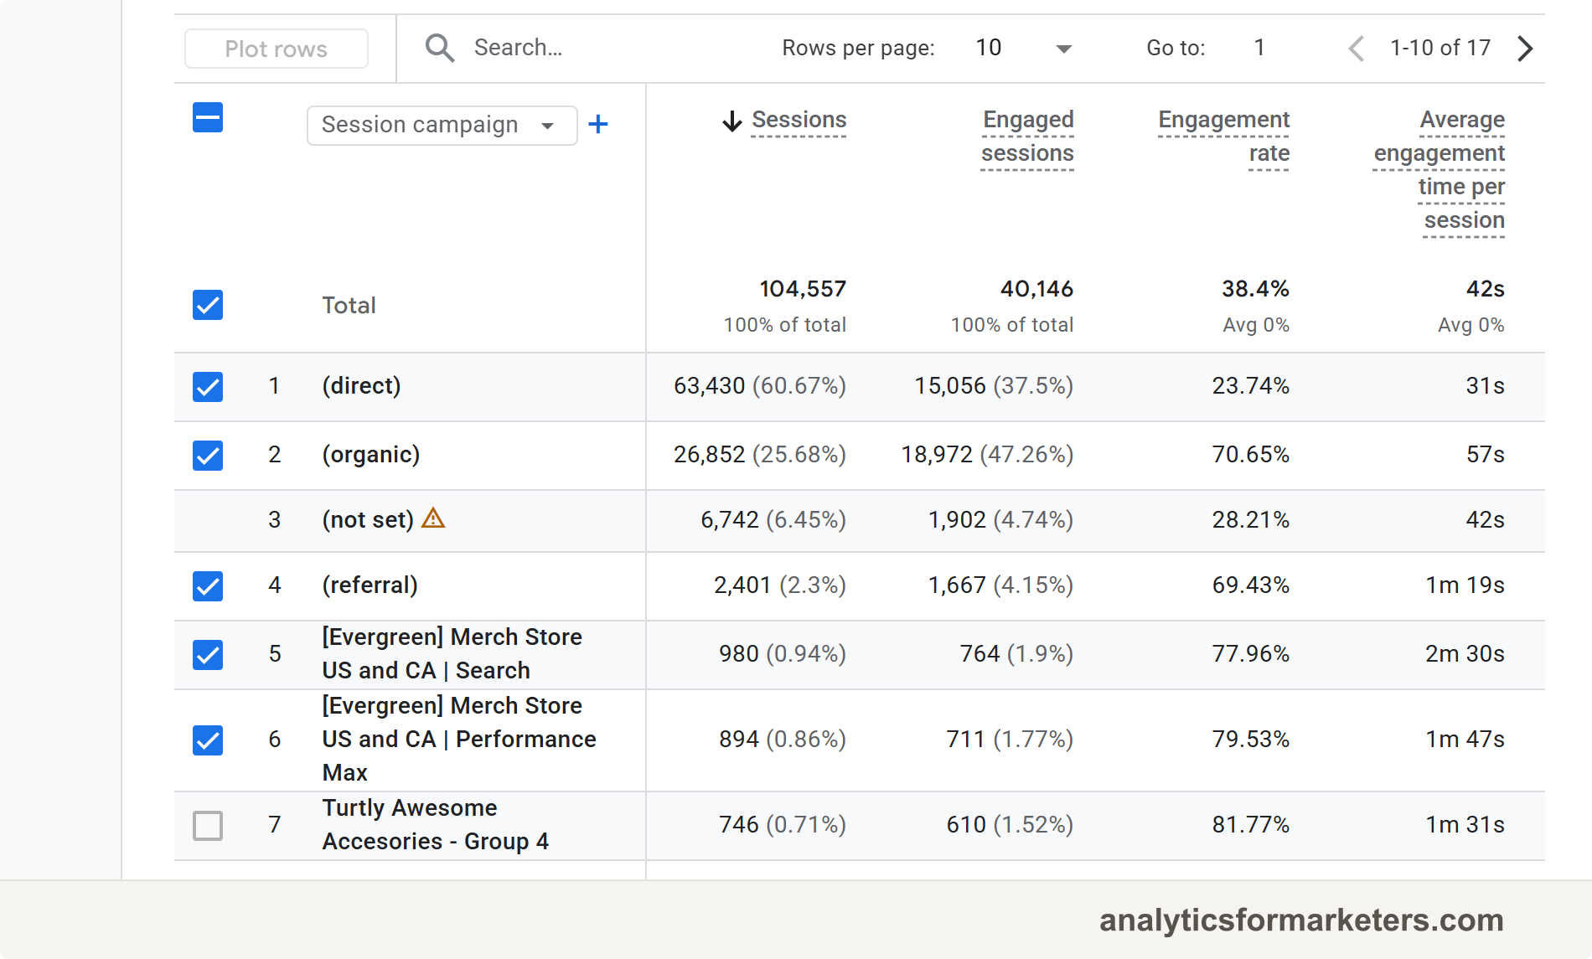This screenshot has width=1592, height=959.
Task: Click the 1-10 of 17 pagination label
Action: pyautogui.click(x=1440, y=48)
